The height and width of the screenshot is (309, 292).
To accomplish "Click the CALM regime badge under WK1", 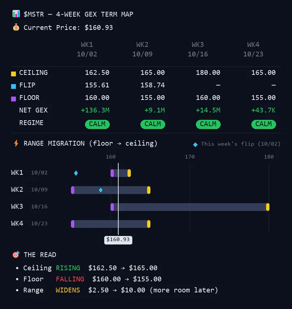I will pyautogui.click(x=97, y=124).
